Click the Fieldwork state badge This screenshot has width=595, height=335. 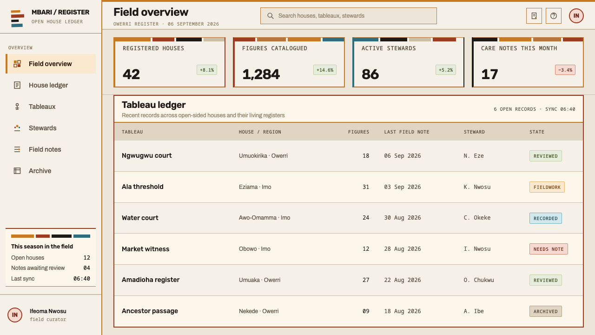pos(547,187)
